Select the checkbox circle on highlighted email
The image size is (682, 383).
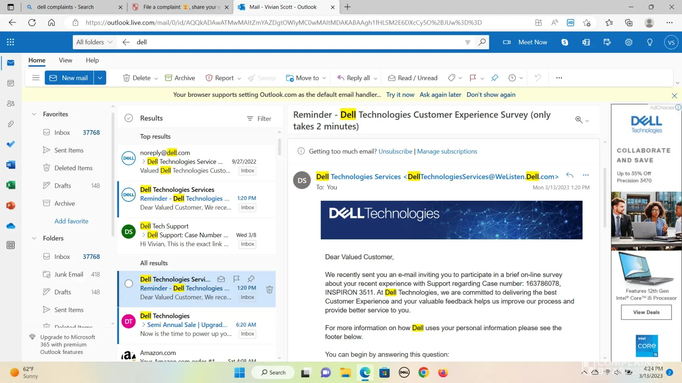[129, 283]
